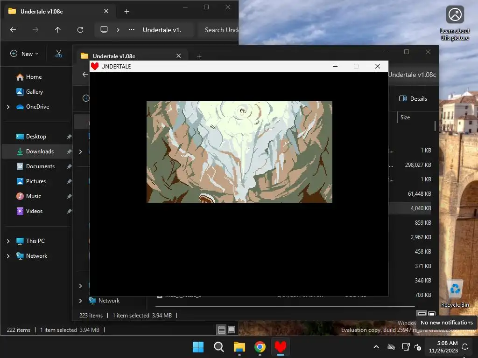The image size is (478, 358).
Task: Click the monitor icon in rear Explorer address bar
Action: (x=104, y=30)
